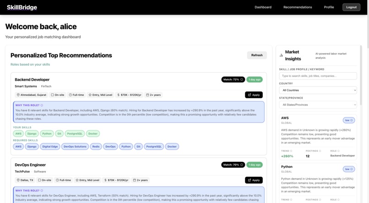Refresh the personalized recommendations
This screenshot has height=203, width=369.
point(257,55)
